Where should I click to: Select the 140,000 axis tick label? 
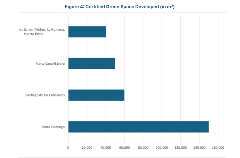click(x=199, y=148)
